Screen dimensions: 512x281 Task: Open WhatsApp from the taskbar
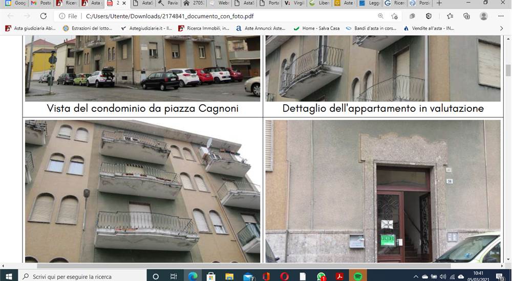coord(322,276)
